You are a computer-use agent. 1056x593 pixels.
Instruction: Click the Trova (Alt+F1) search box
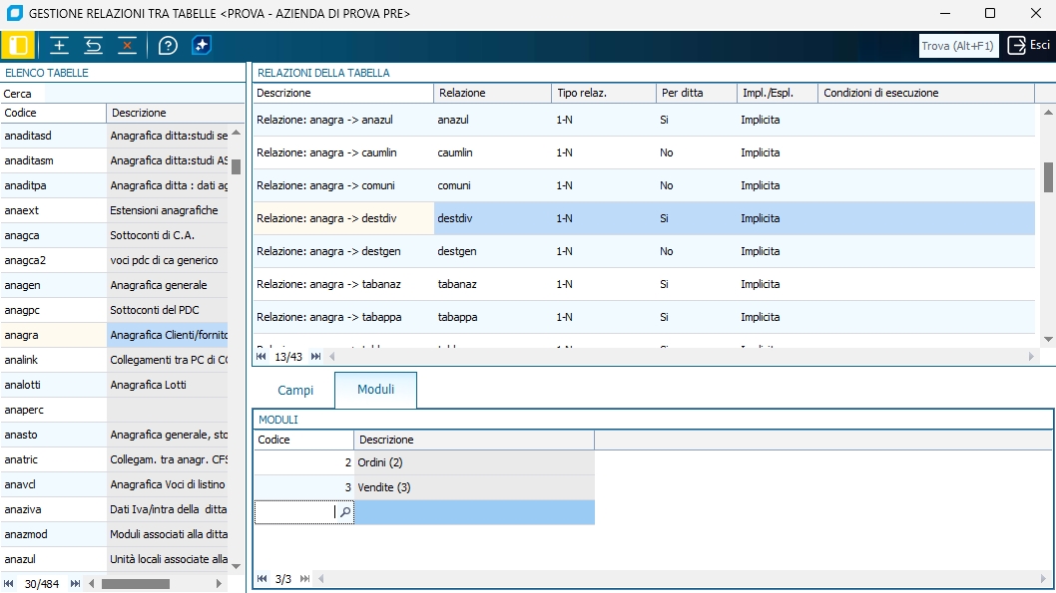958,46
